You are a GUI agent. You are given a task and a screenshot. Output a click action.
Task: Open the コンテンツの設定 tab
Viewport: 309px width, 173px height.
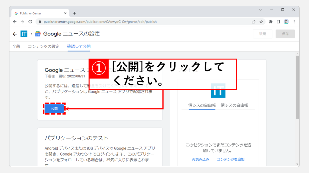43,46
